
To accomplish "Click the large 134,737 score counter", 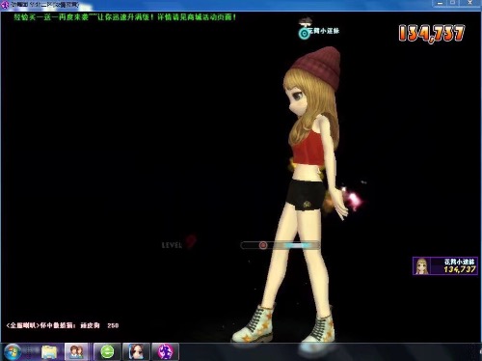I will point(432,34).
